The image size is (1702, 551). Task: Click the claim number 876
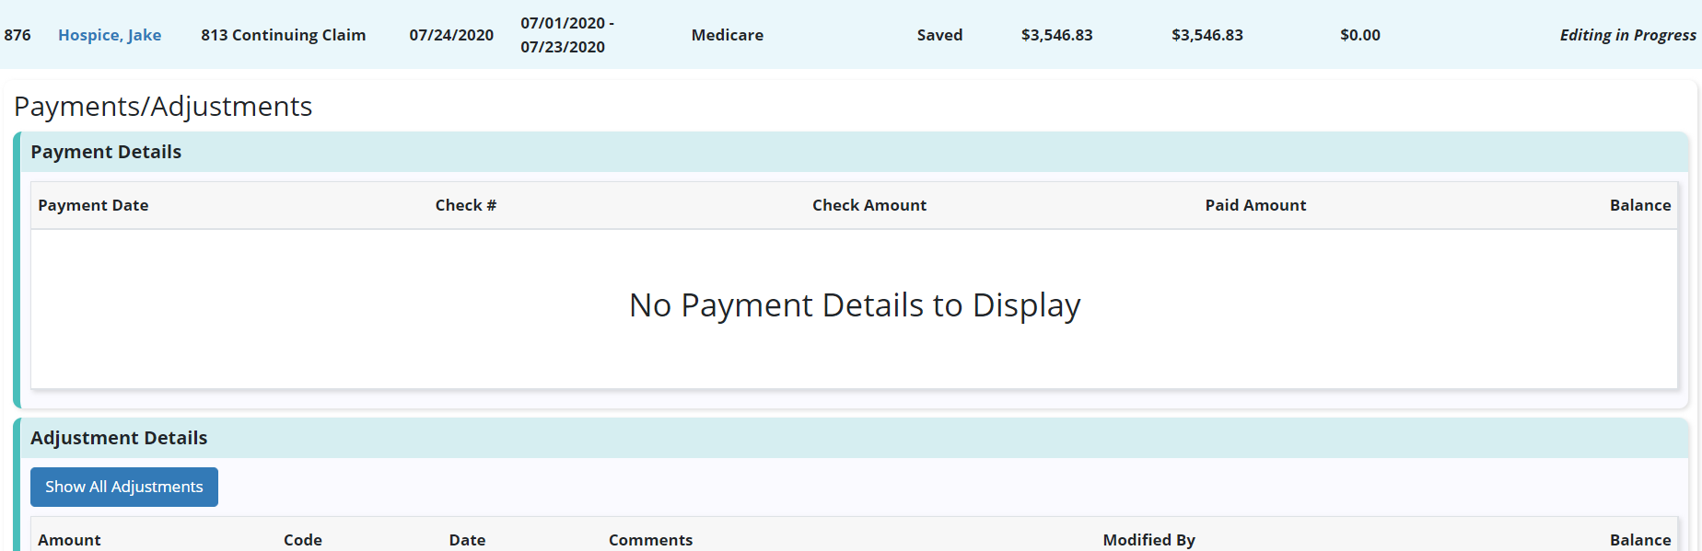(17, 35)
